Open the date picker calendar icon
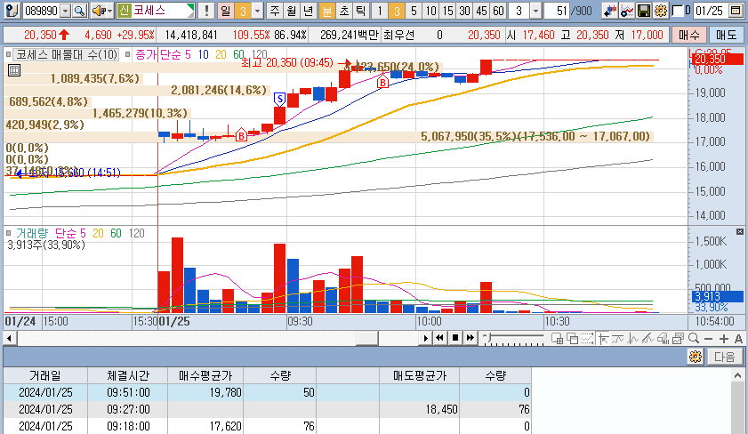 (736, 11)
